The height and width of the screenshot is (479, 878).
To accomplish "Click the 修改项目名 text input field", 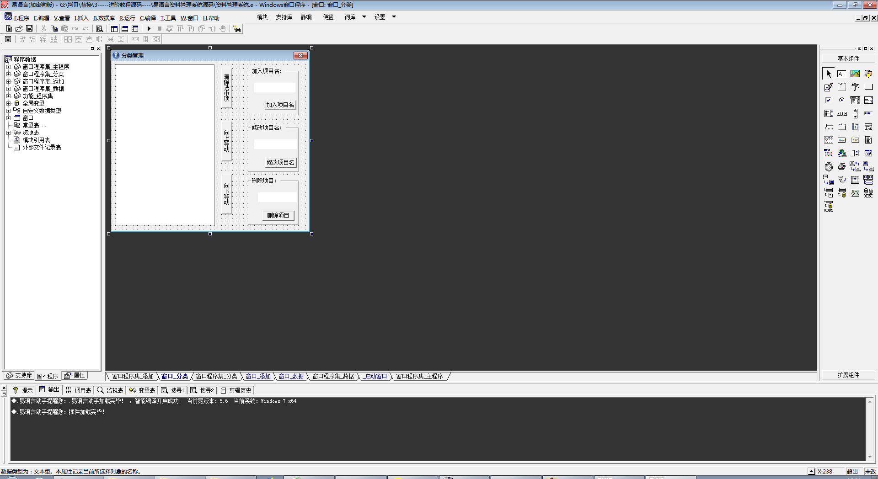I will tap(275, 144).
